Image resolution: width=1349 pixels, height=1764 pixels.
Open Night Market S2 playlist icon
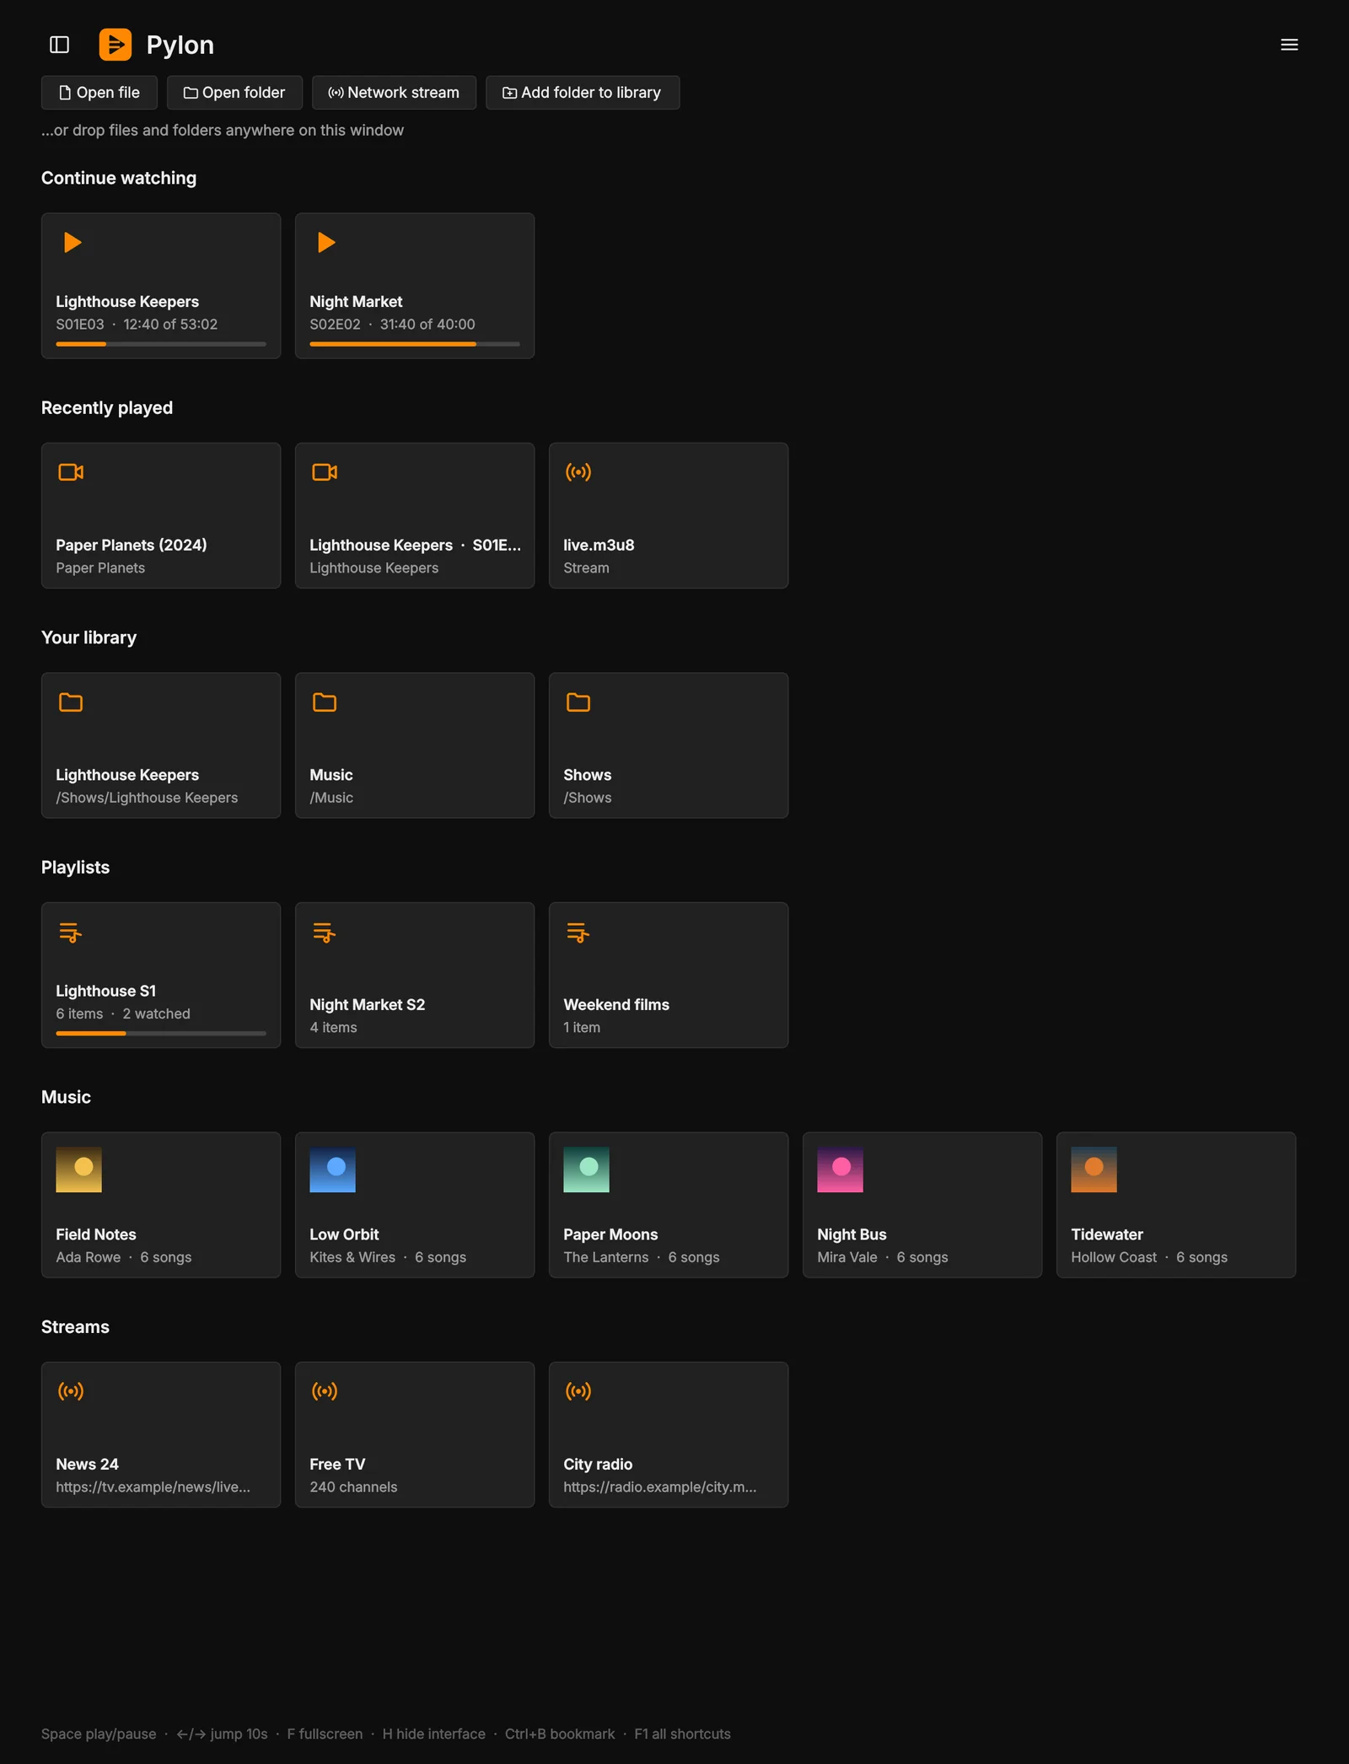[325, 933]
